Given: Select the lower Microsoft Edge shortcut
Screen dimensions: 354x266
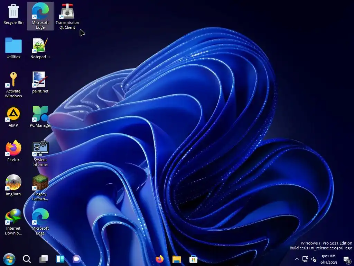Looking at the screenshot, I should click(40, 222).
